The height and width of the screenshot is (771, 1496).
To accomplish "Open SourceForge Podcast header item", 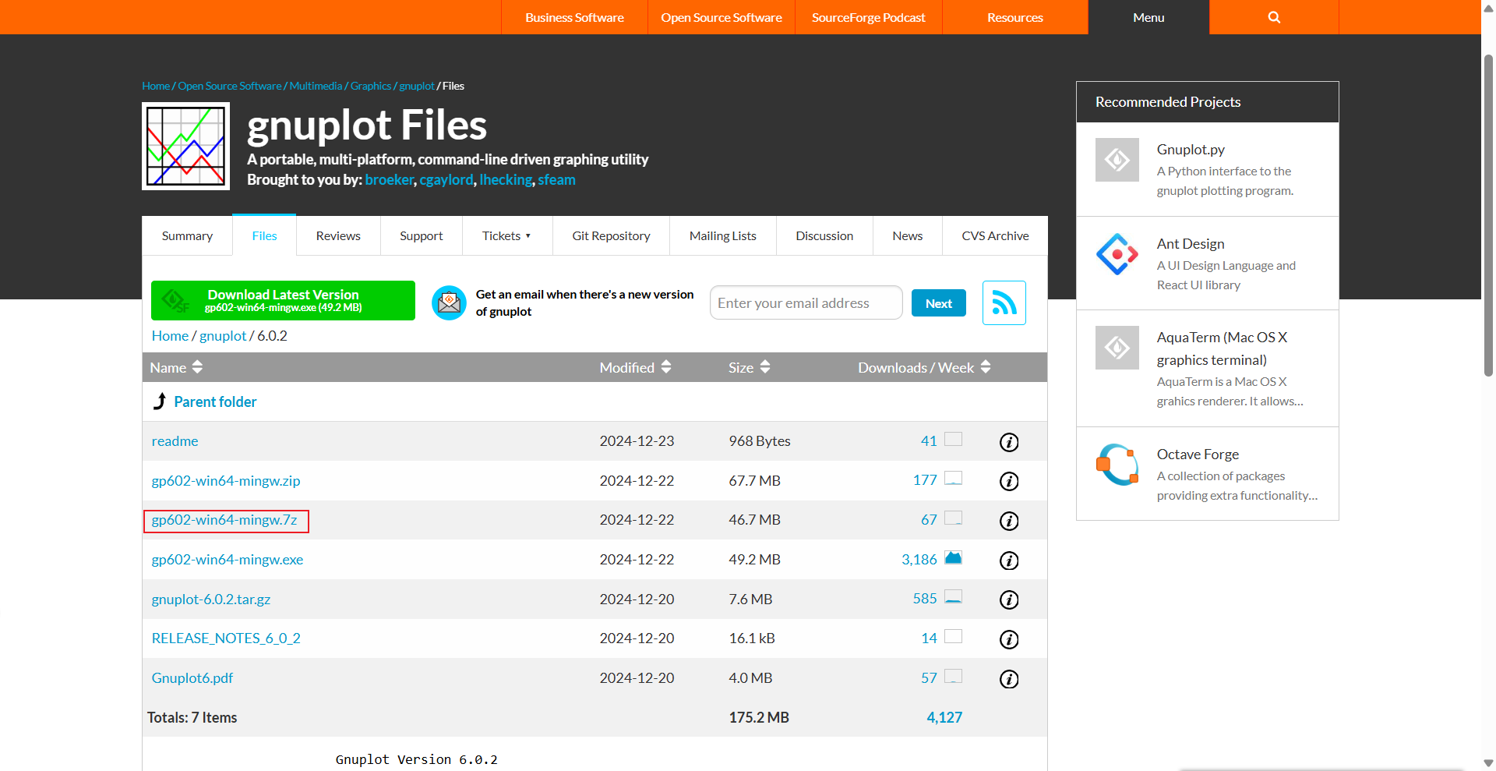I will point(869,17).
